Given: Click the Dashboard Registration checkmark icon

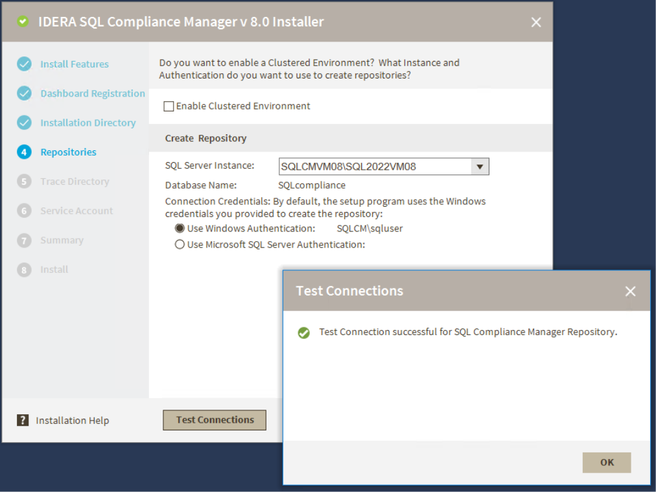Looking at the screenshot, I should [x=24, y=93].
